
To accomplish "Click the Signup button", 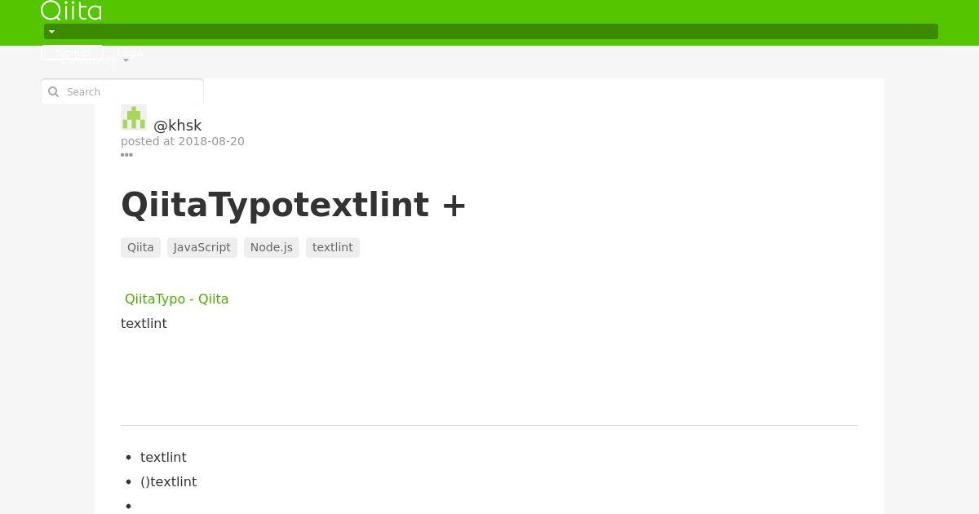I will (x=72, y=52).
